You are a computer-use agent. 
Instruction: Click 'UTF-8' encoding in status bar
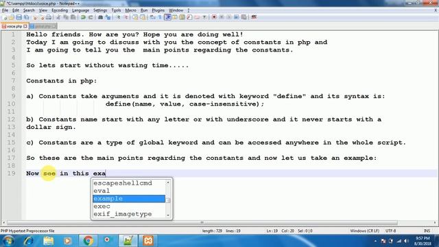point(390,231)
